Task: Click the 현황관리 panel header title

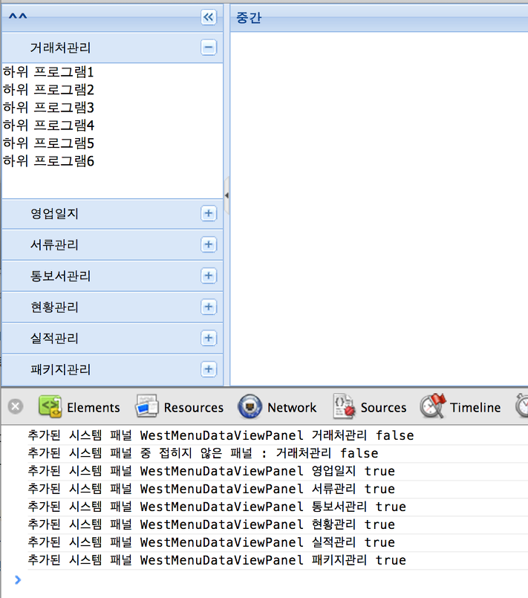Action: (54, 307)
